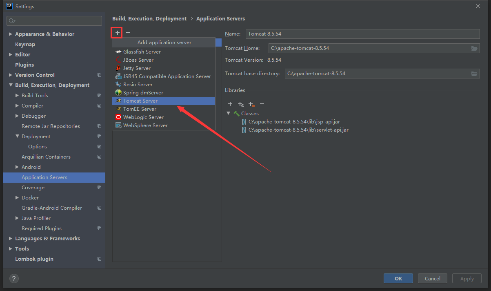Screen dimensions: 491x291
Task: Expand Appearance & Behavior settings
Action: [x=10, y=34]
